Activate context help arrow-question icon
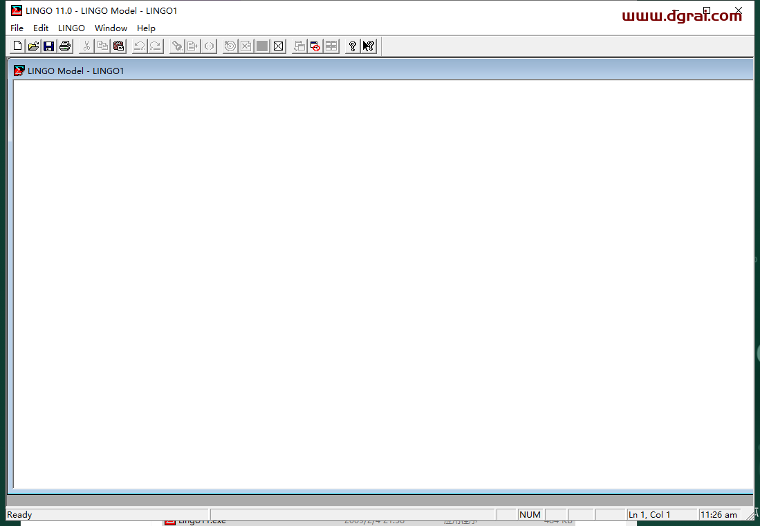 point(369,46)
